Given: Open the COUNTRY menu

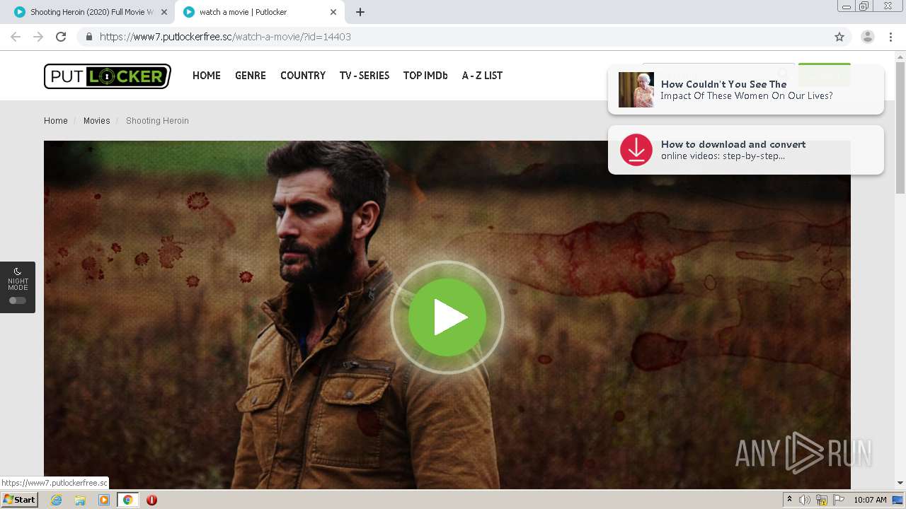Looking at the screenshot, I should [303, 76].
